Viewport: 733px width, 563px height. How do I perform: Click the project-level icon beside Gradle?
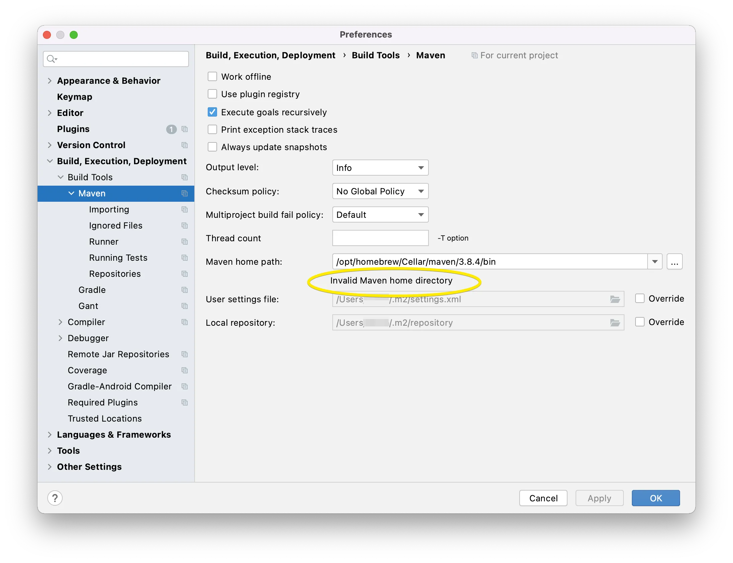pos(185,290)
